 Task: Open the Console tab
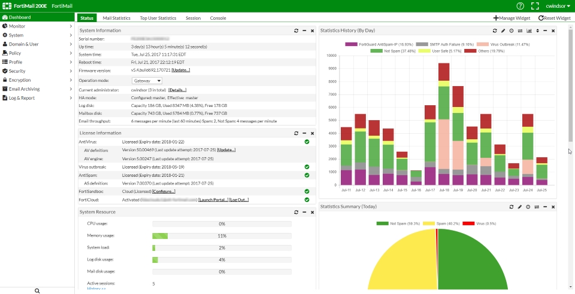pyautogui.click(x=218, y=19)
